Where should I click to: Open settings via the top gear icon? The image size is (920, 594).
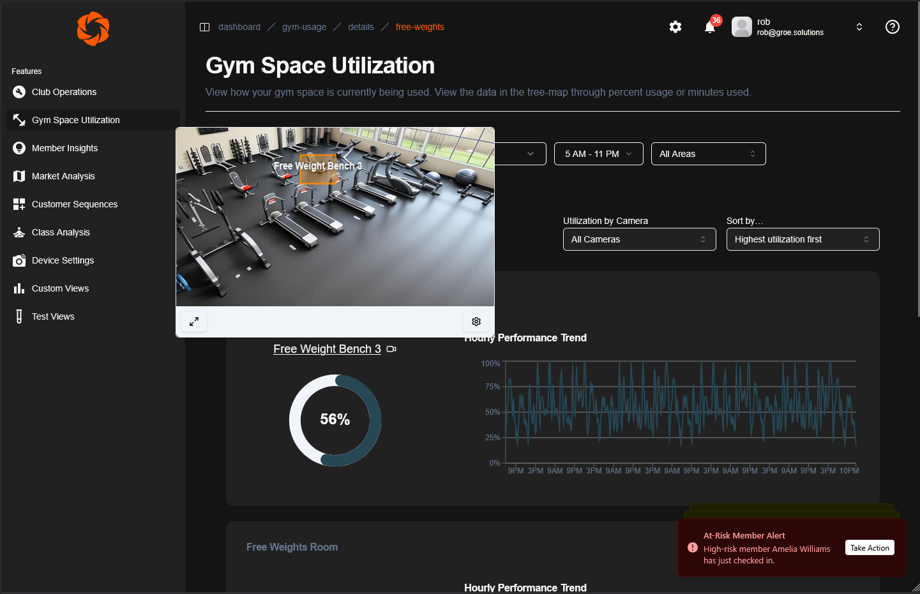point(675,27)
